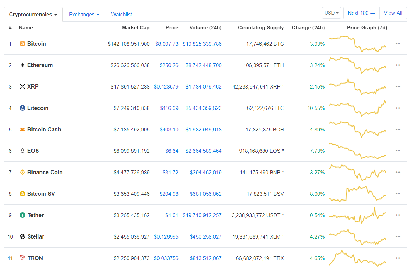Click EOS price $6.64
The width and height of the screenshot is (410, 270).
(x=172, y=151)
